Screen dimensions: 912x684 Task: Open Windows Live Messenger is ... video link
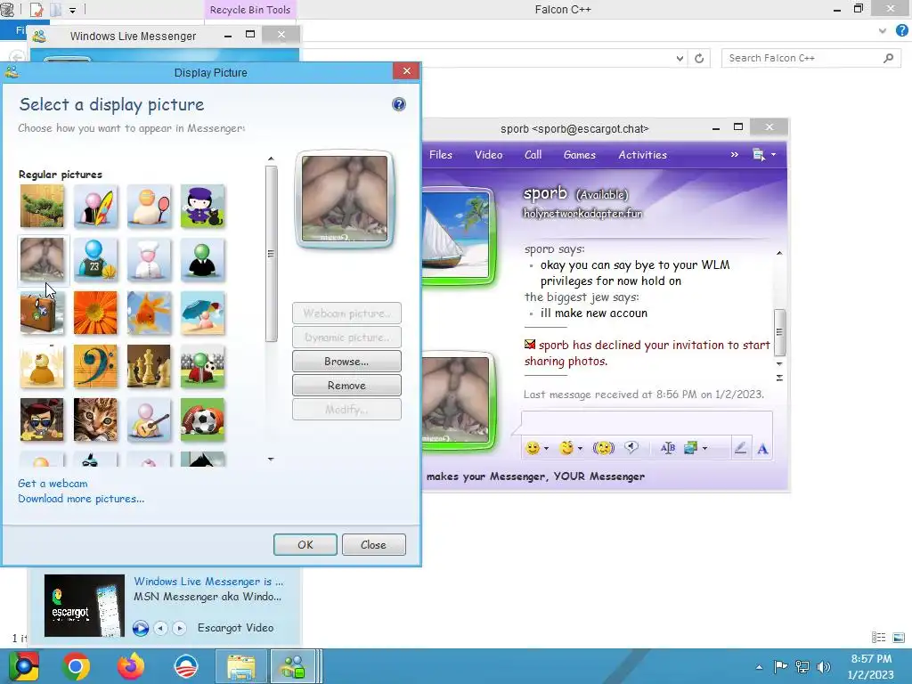(208, 581)
